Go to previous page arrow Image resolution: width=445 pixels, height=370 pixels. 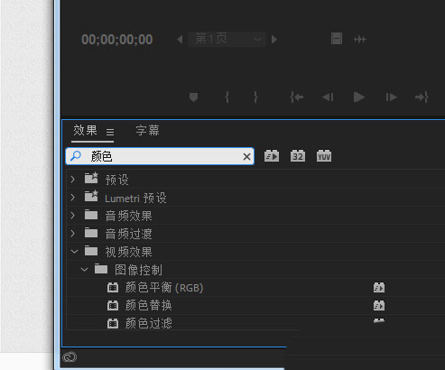click(x=180, y=39)
